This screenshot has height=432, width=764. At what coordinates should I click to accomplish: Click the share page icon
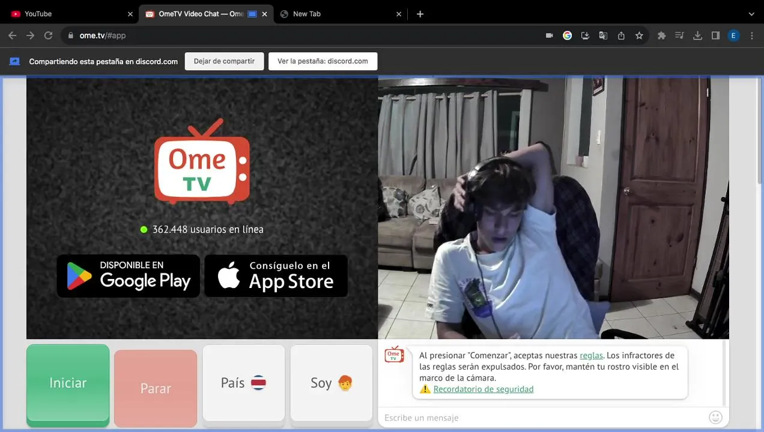point(621,35)
